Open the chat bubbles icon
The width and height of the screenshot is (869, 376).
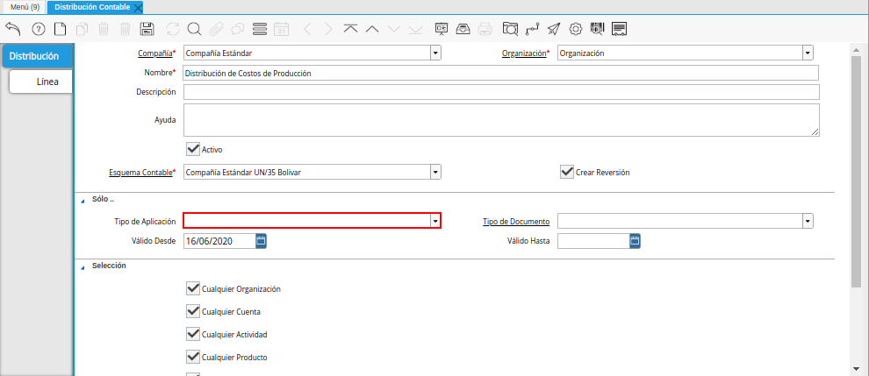point(238,29)
